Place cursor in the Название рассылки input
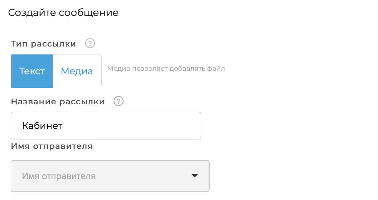The height and width of the screenshot is (200, 378). (106, 125)
